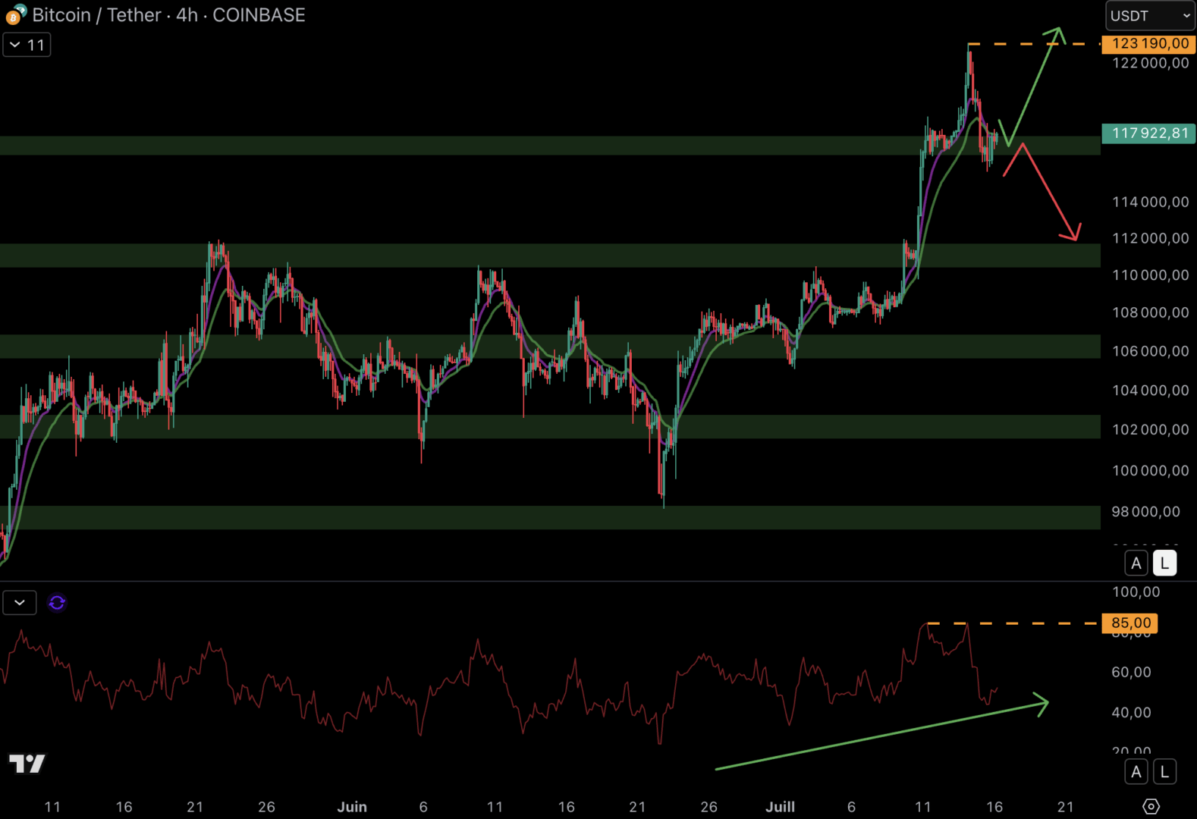The height and width of the screenshot is (819, 1197).
Task: Click the 60,00 RSI axis label
Action: point(1131,672)
